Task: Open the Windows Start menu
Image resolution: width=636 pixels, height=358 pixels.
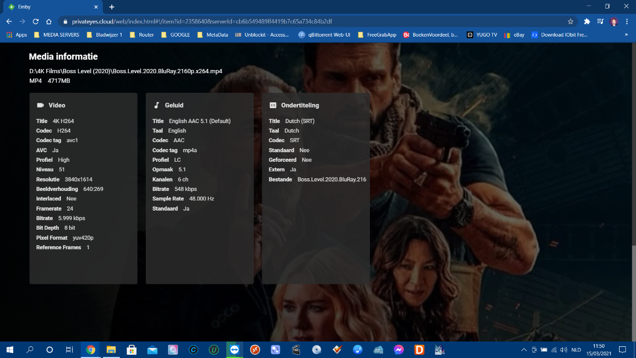Action: (10, 350)
